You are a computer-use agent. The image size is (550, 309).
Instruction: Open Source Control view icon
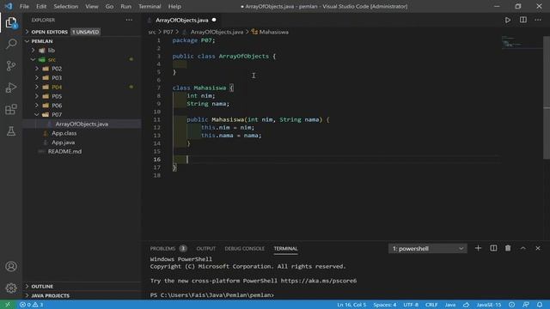pyautogui.click(x=11, y=65)
